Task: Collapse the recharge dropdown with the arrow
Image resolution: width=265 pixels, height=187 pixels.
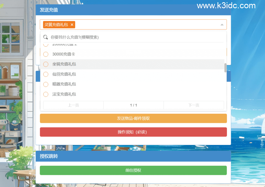Action: [x=222, y=25]
